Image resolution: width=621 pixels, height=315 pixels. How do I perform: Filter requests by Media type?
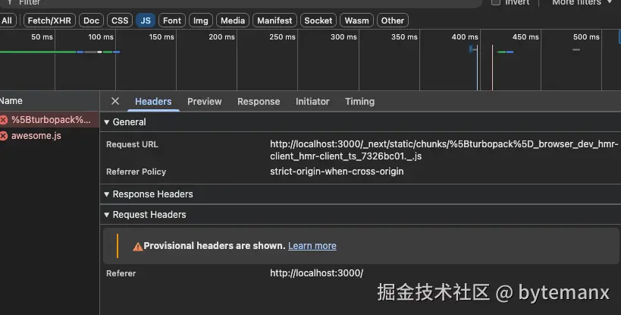[233, 20]
